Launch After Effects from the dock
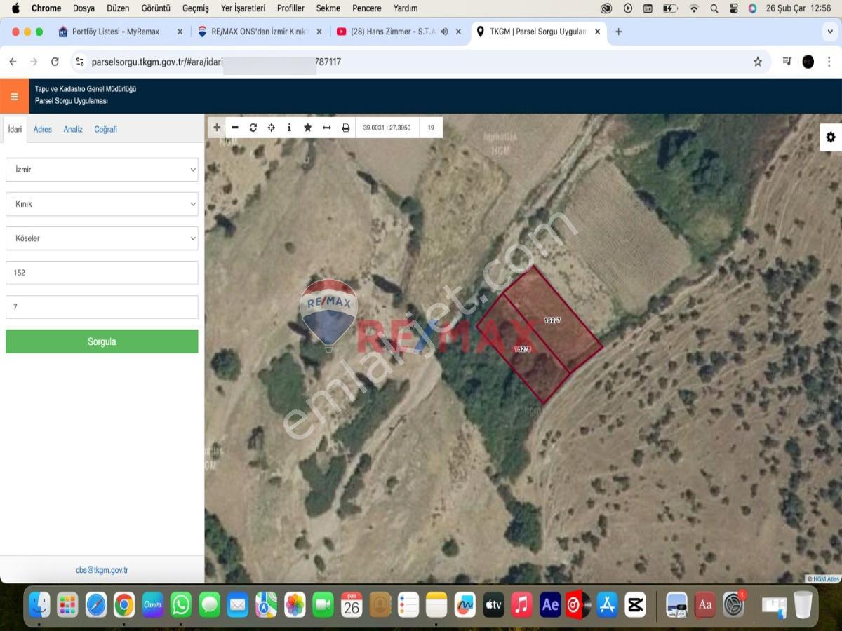 550,604
